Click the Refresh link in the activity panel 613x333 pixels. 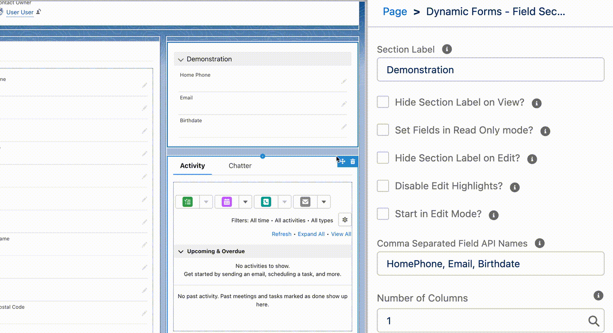pyautogui.click(x=281, y=234)
